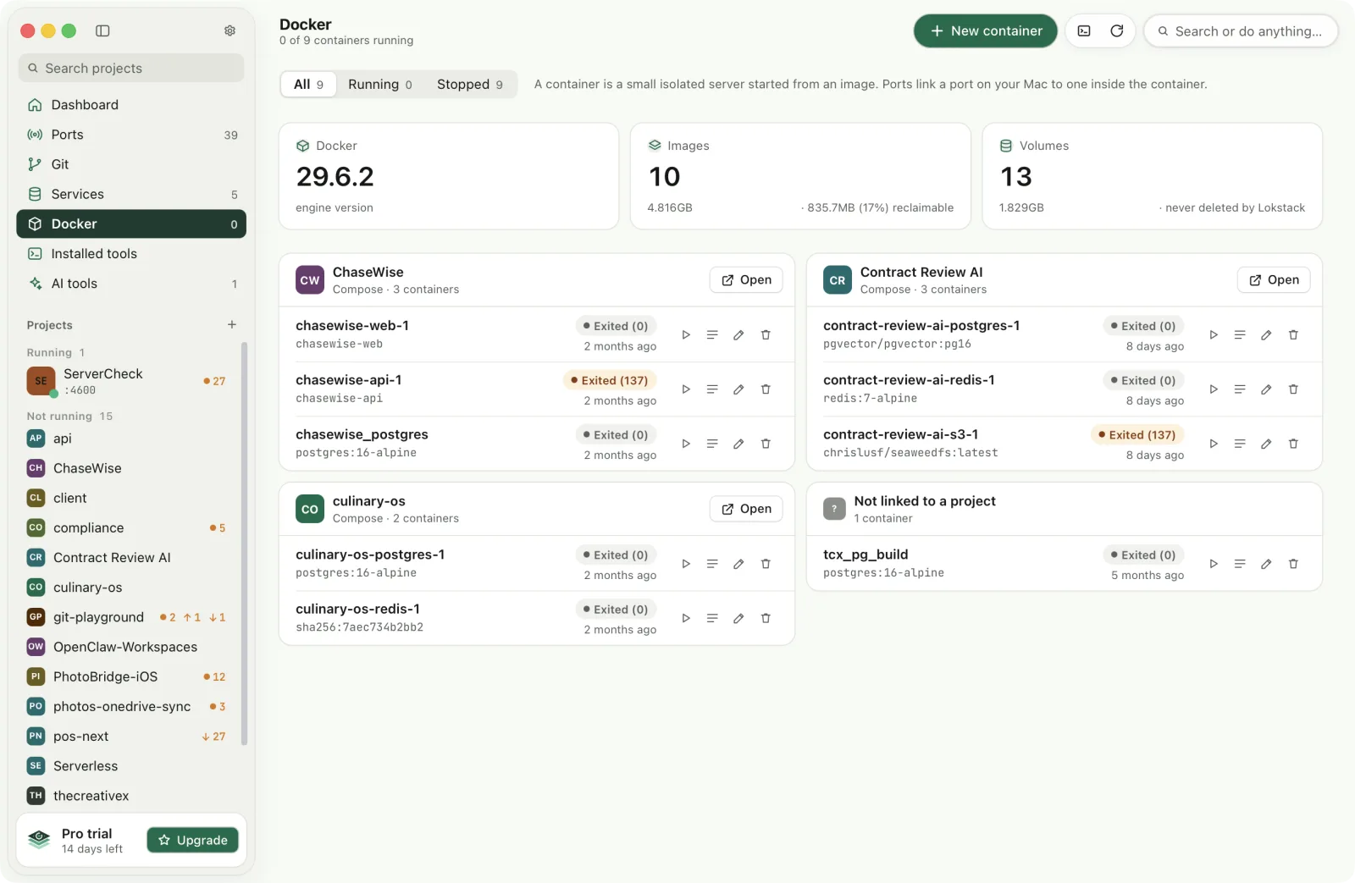Open the ChaseWise compose project

pos(746,280)
